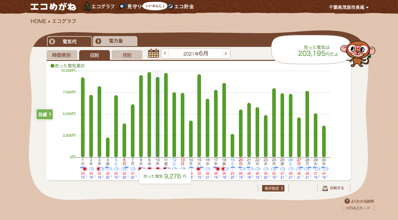Go to previous month arrow
398x220 pixels.
(x=165, y=53)
